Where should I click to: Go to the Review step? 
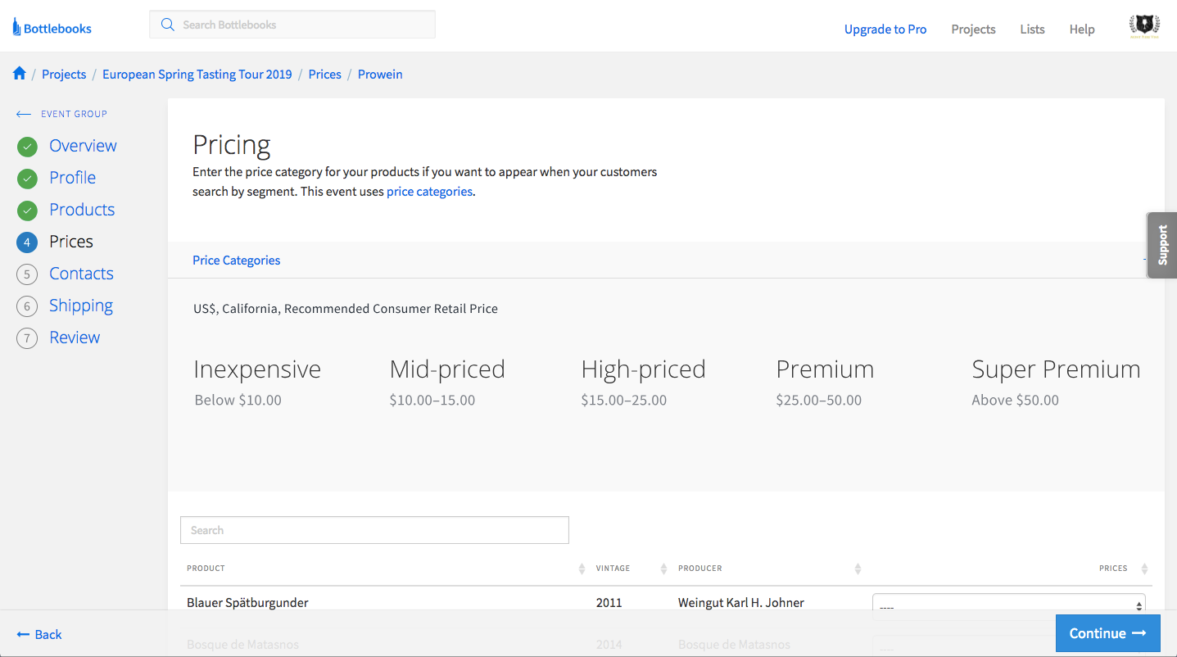(x=75, y=338)
